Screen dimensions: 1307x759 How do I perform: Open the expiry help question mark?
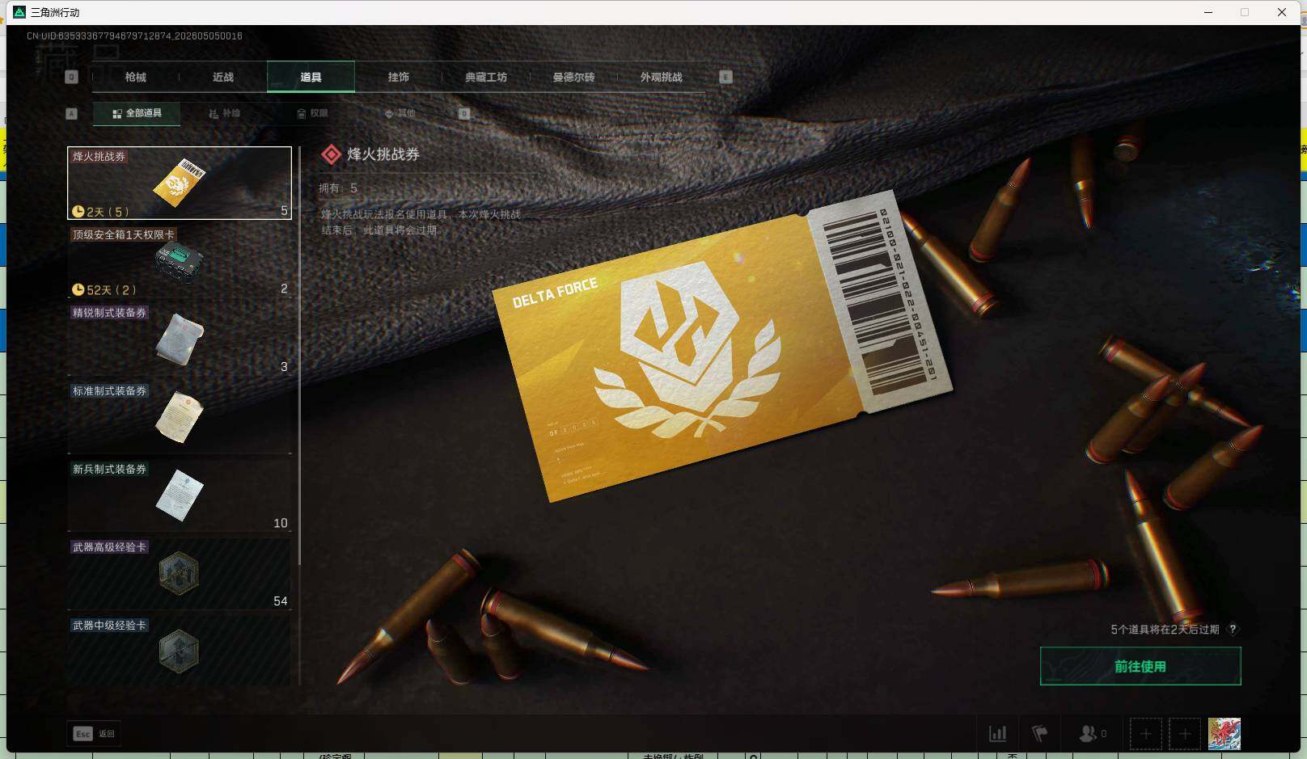1233,629
